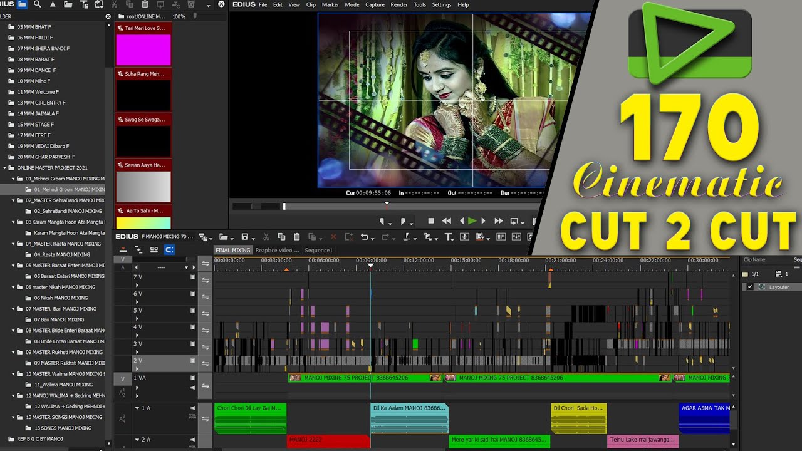Toggle the highlighted blue sync mode icon
Viewport: 802px width, 451px height.
click(169, 249)
